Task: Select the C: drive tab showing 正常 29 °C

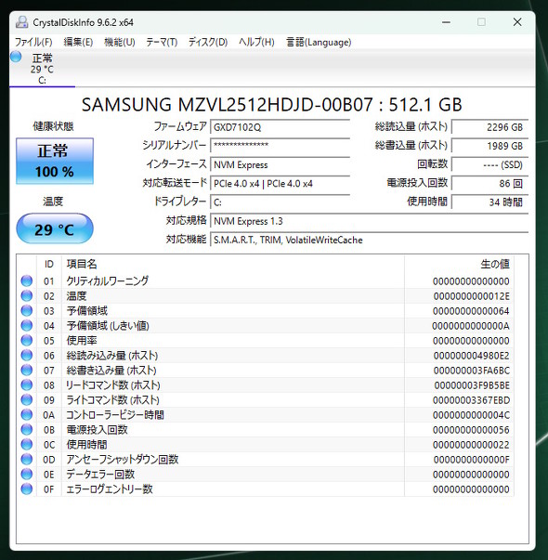Action: [42, 69]
